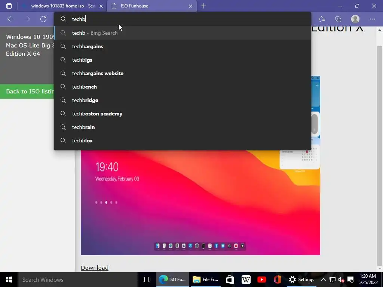Open the vertical tabs menu icon
This screenshot has height=287, width=383.
click(9, 6)
